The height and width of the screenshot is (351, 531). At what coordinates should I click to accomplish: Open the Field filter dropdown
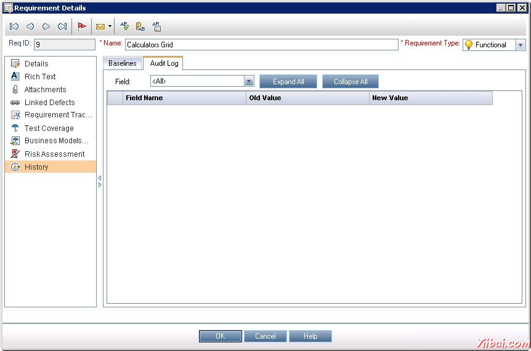click(249, 81)
